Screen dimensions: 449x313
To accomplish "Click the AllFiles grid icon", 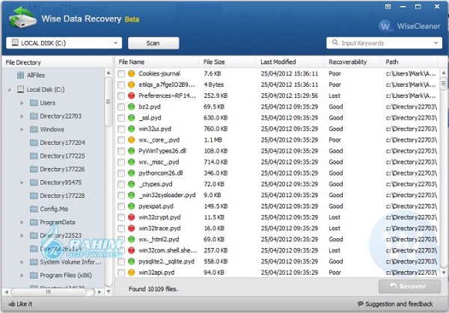I will tap(20, 75).
